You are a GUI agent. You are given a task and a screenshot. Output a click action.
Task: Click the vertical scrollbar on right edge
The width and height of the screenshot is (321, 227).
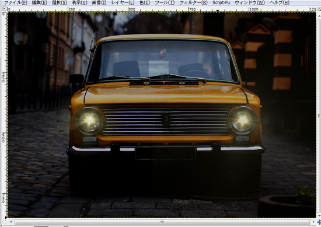[x=319, y=116]
